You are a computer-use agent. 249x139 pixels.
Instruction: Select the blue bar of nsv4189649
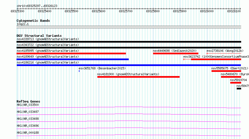click(x=72, y=59)
